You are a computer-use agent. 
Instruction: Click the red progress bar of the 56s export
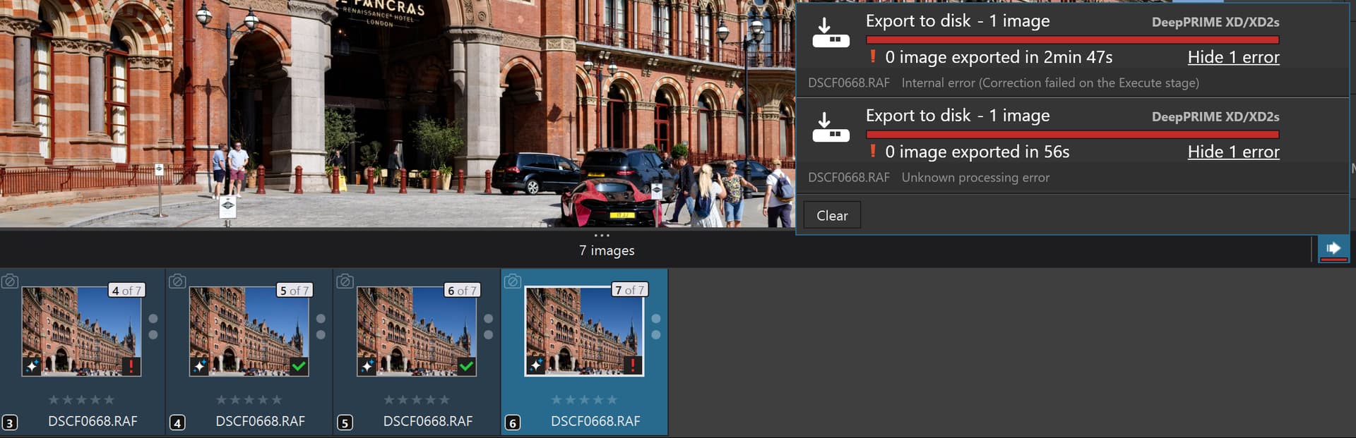1071,134
